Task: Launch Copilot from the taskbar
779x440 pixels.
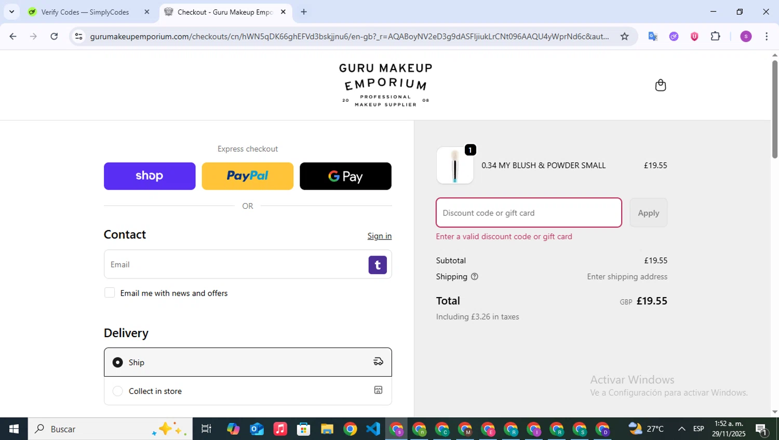Action: (233, 429)
